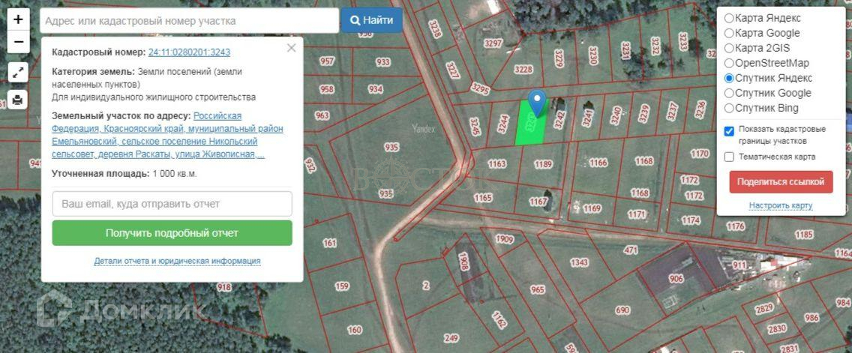Print the map using printer icon
This screenshot has height=353, width=852.
click(17, 100)
